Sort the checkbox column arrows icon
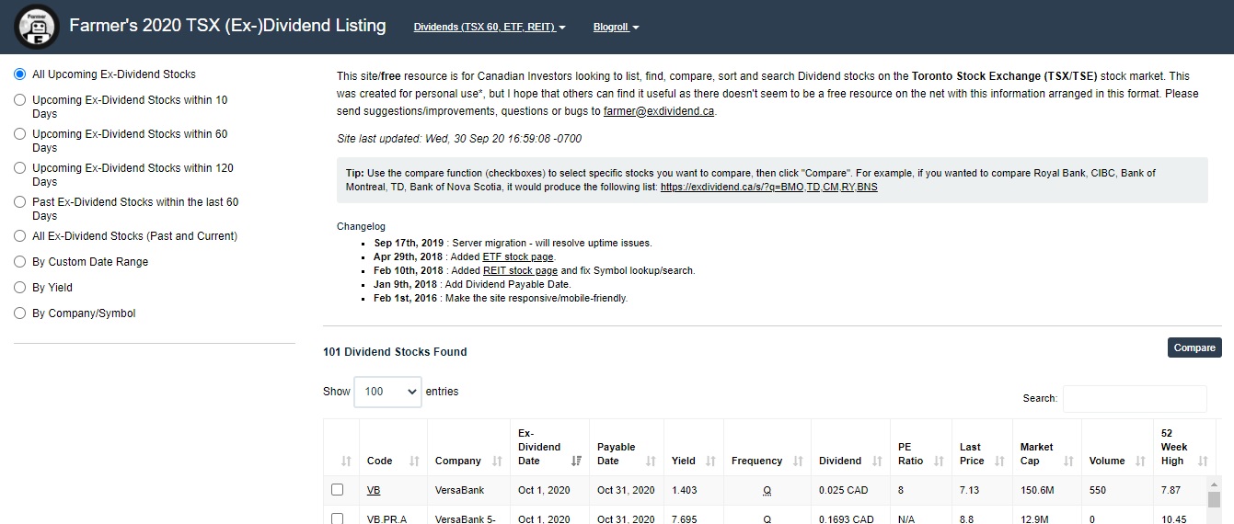This screenshot has height=524, width=1234. 346,461
